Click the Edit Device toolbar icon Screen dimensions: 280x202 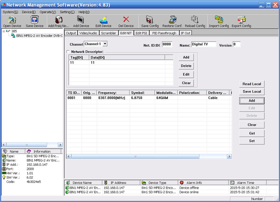click(x=104, y=20)
